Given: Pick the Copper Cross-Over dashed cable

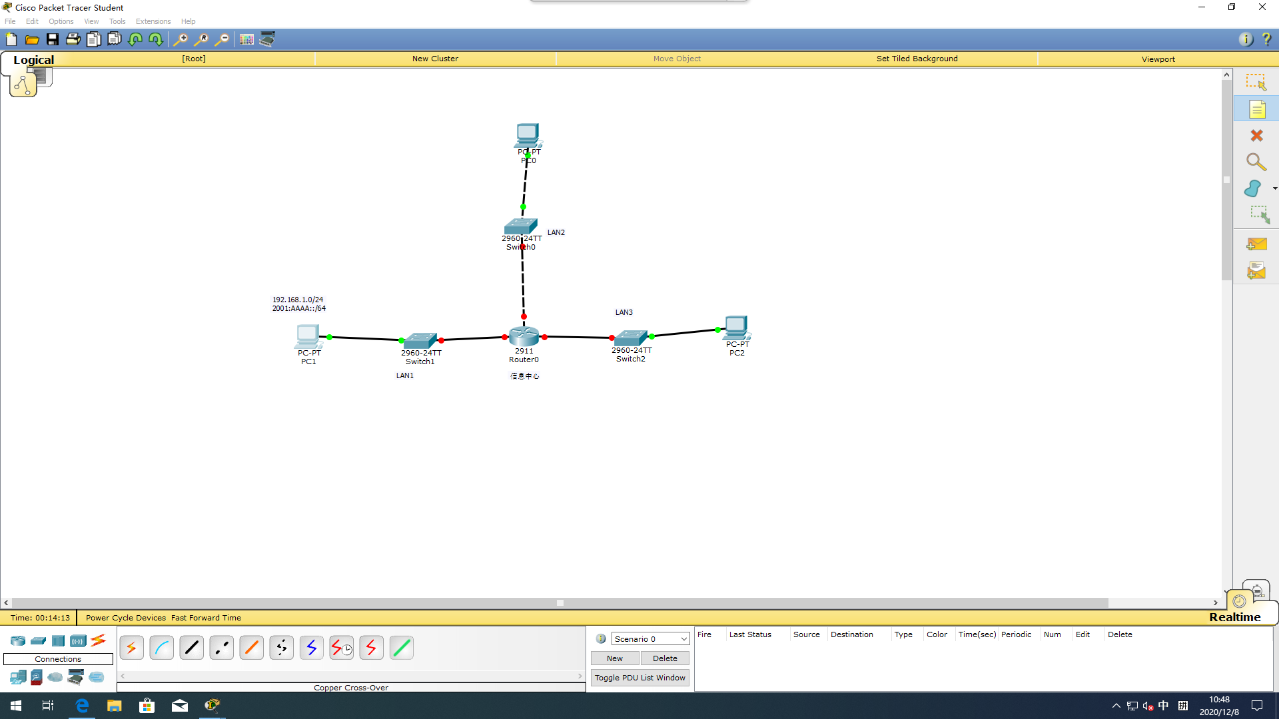Looking at the screenshot, I should [221, 647].
